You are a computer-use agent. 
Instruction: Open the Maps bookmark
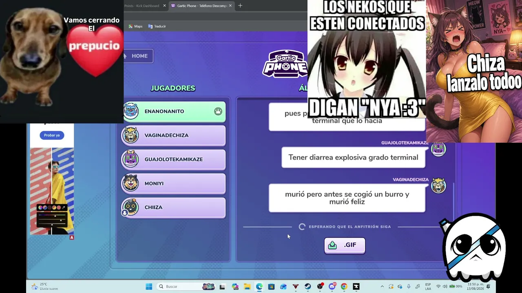135,26
